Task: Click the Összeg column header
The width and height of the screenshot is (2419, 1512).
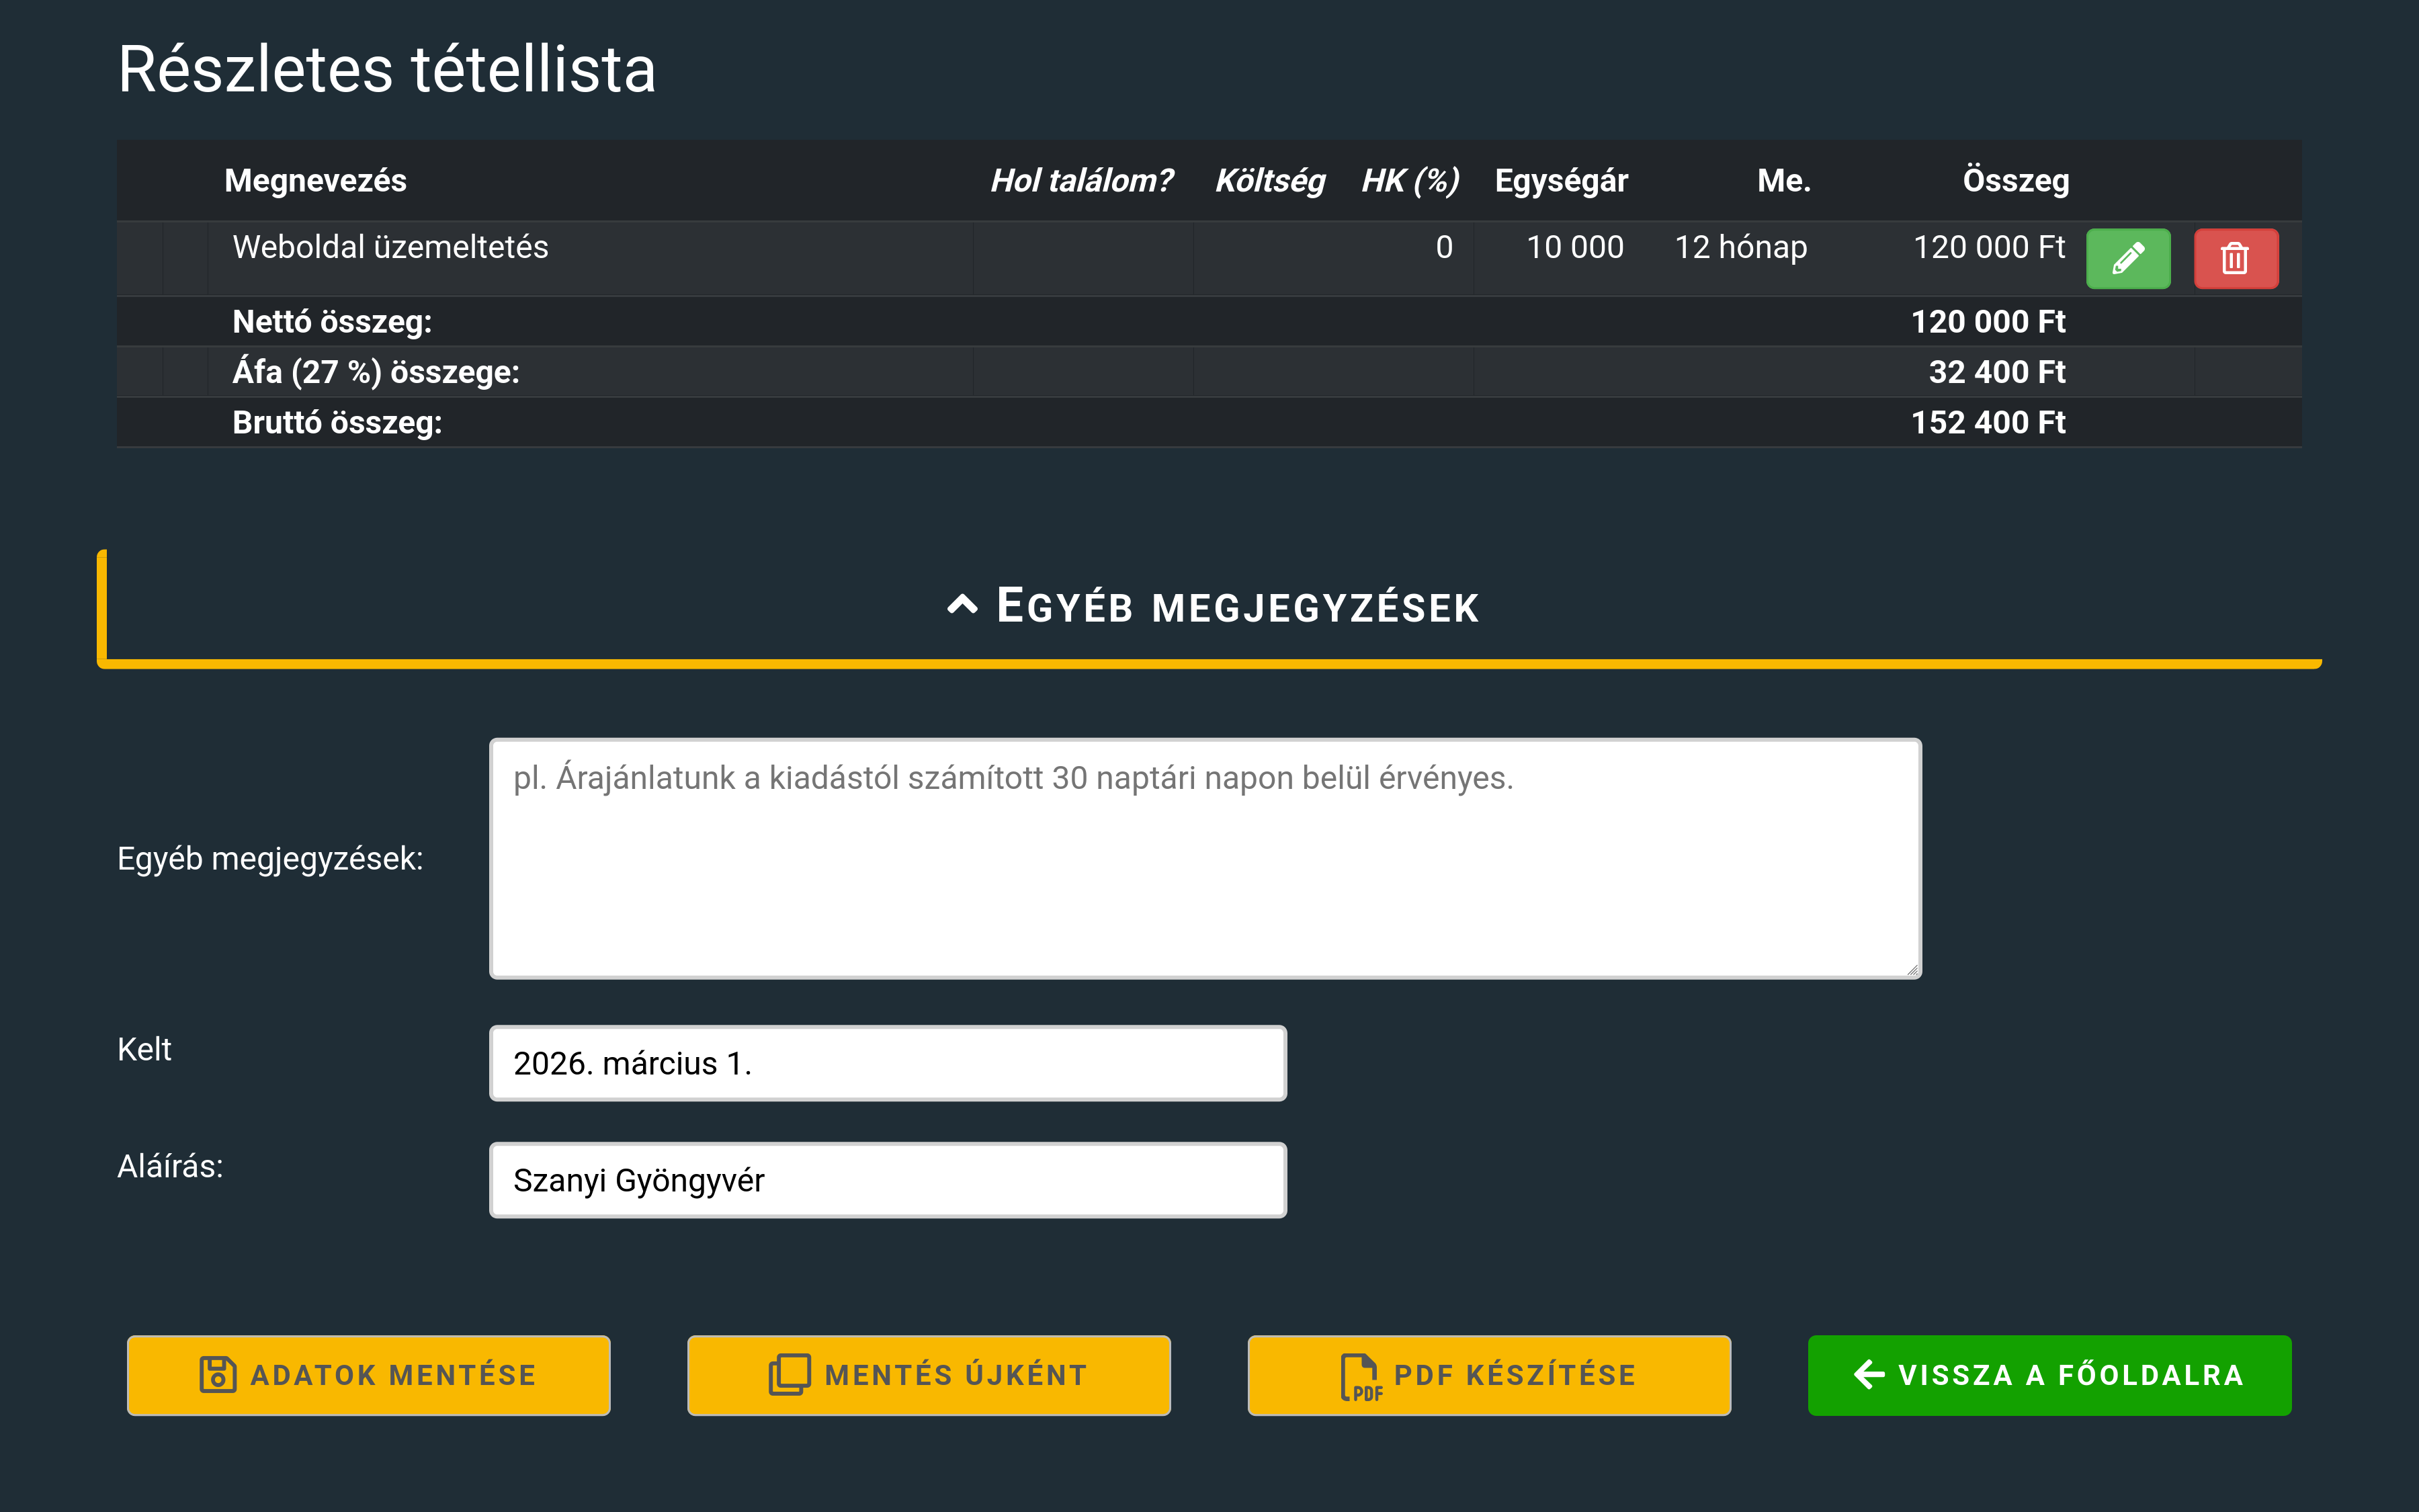Action: pyautogui.click(x=2015, y=180)
